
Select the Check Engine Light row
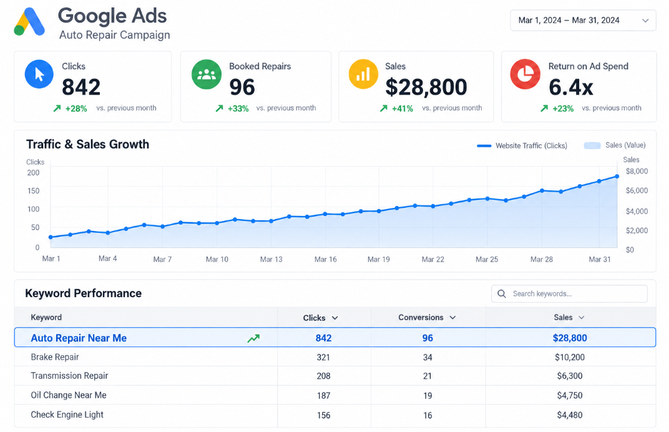[335, 415]
